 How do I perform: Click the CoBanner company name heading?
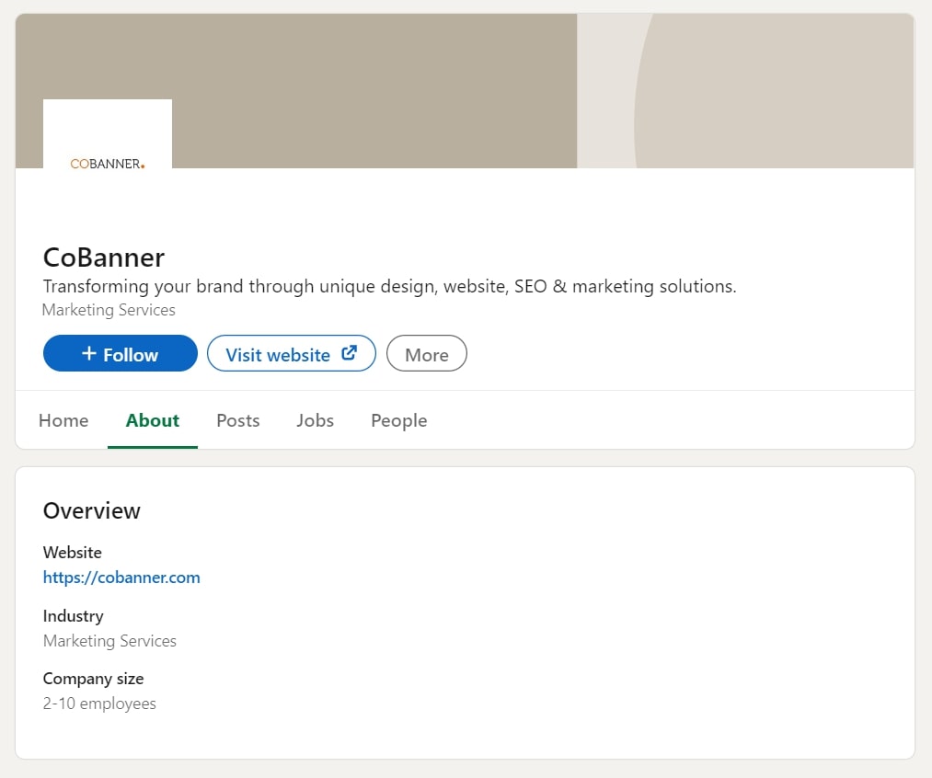point(104,257)
